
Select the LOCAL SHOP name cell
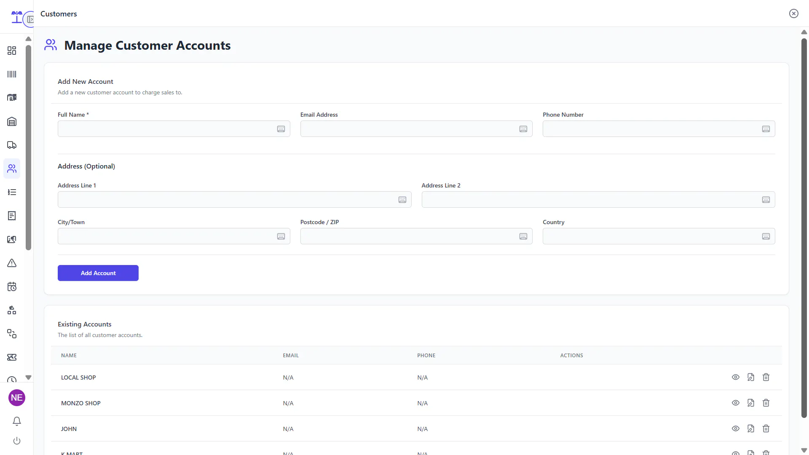tap(78, 377)
